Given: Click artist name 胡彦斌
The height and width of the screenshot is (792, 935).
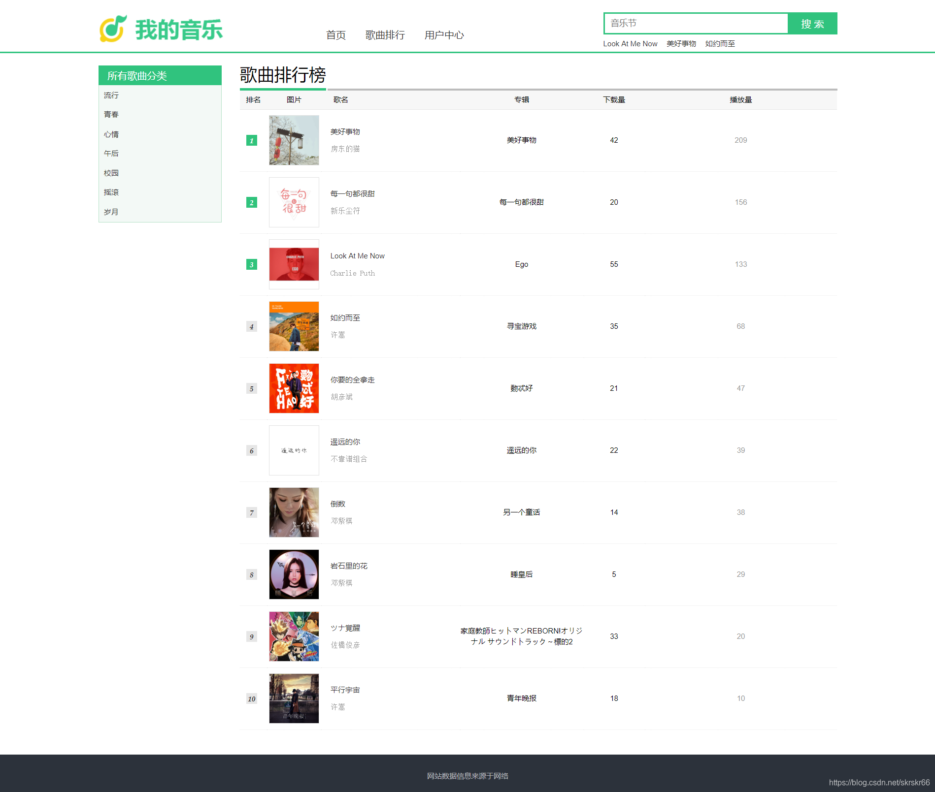Looking at the screenshot, I should pos(341,397).
